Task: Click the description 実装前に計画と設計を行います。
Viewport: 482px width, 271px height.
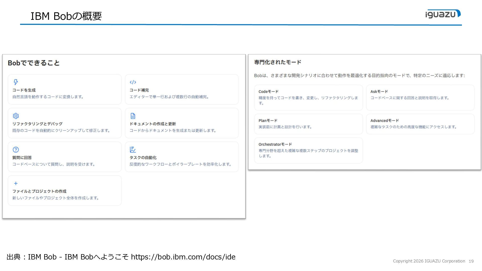Action: tap(285, 127)
